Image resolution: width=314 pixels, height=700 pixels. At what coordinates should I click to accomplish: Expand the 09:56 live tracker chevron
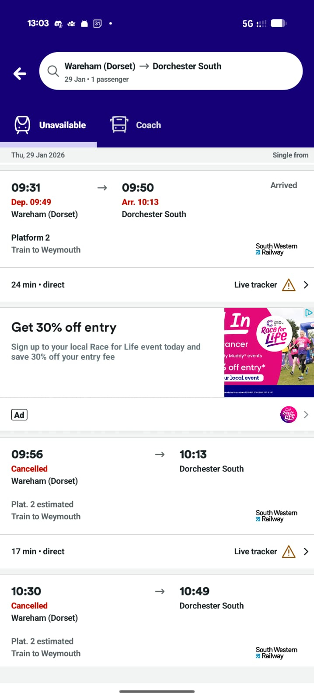click(x=306, y=552)
